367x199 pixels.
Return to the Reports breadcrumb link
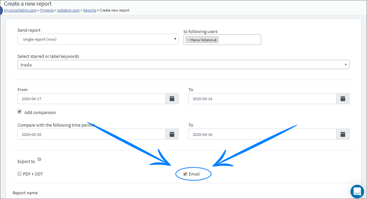click(x=90, y=10)
